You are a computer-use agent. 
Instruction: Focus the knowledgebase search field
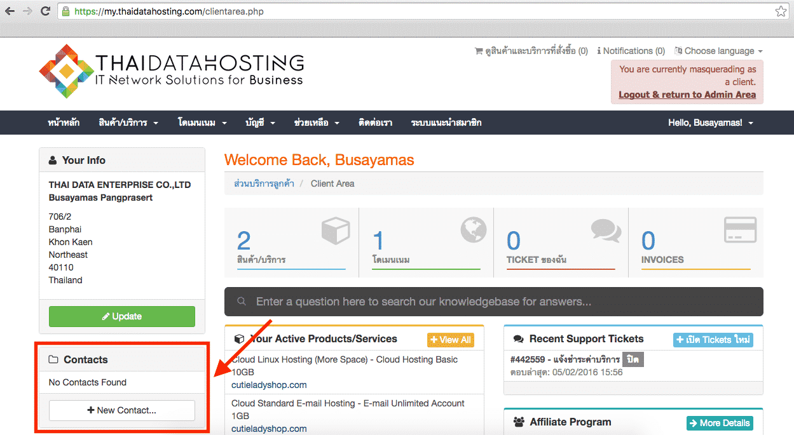494,302
